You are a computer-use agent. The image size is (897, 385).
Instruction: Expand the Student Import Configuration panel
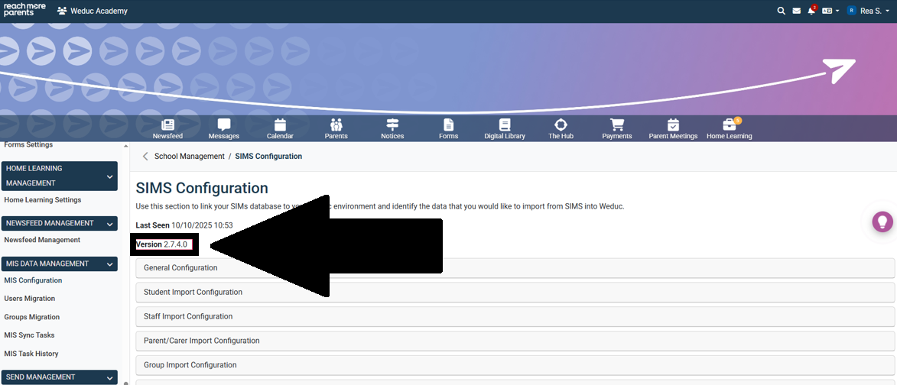click(x=515, y=292)
